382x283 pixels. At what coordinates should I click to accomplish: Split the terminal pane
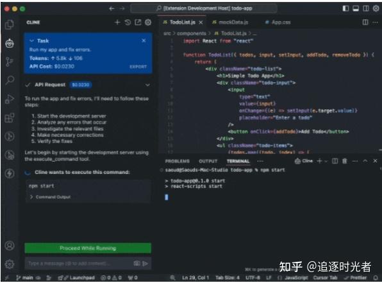pyautogui.click(x=335, y=161)
